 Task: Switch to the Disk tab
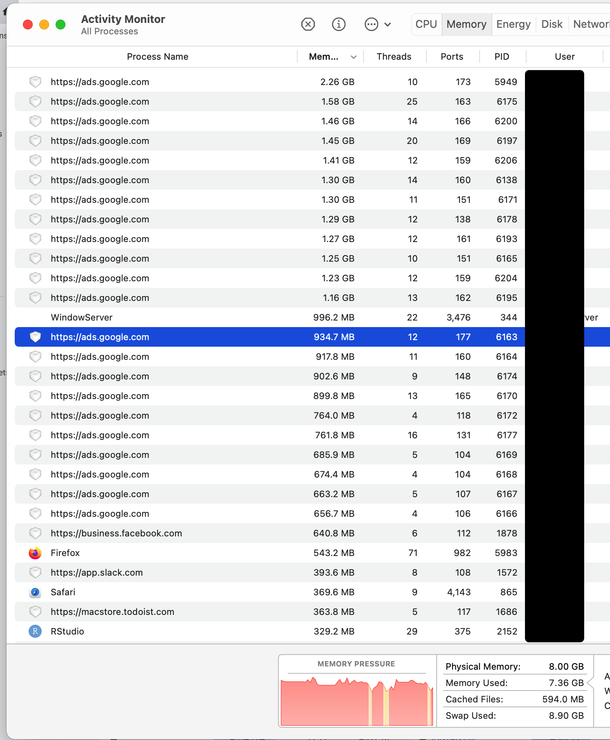pyautogui.click(x=552, y=25)
